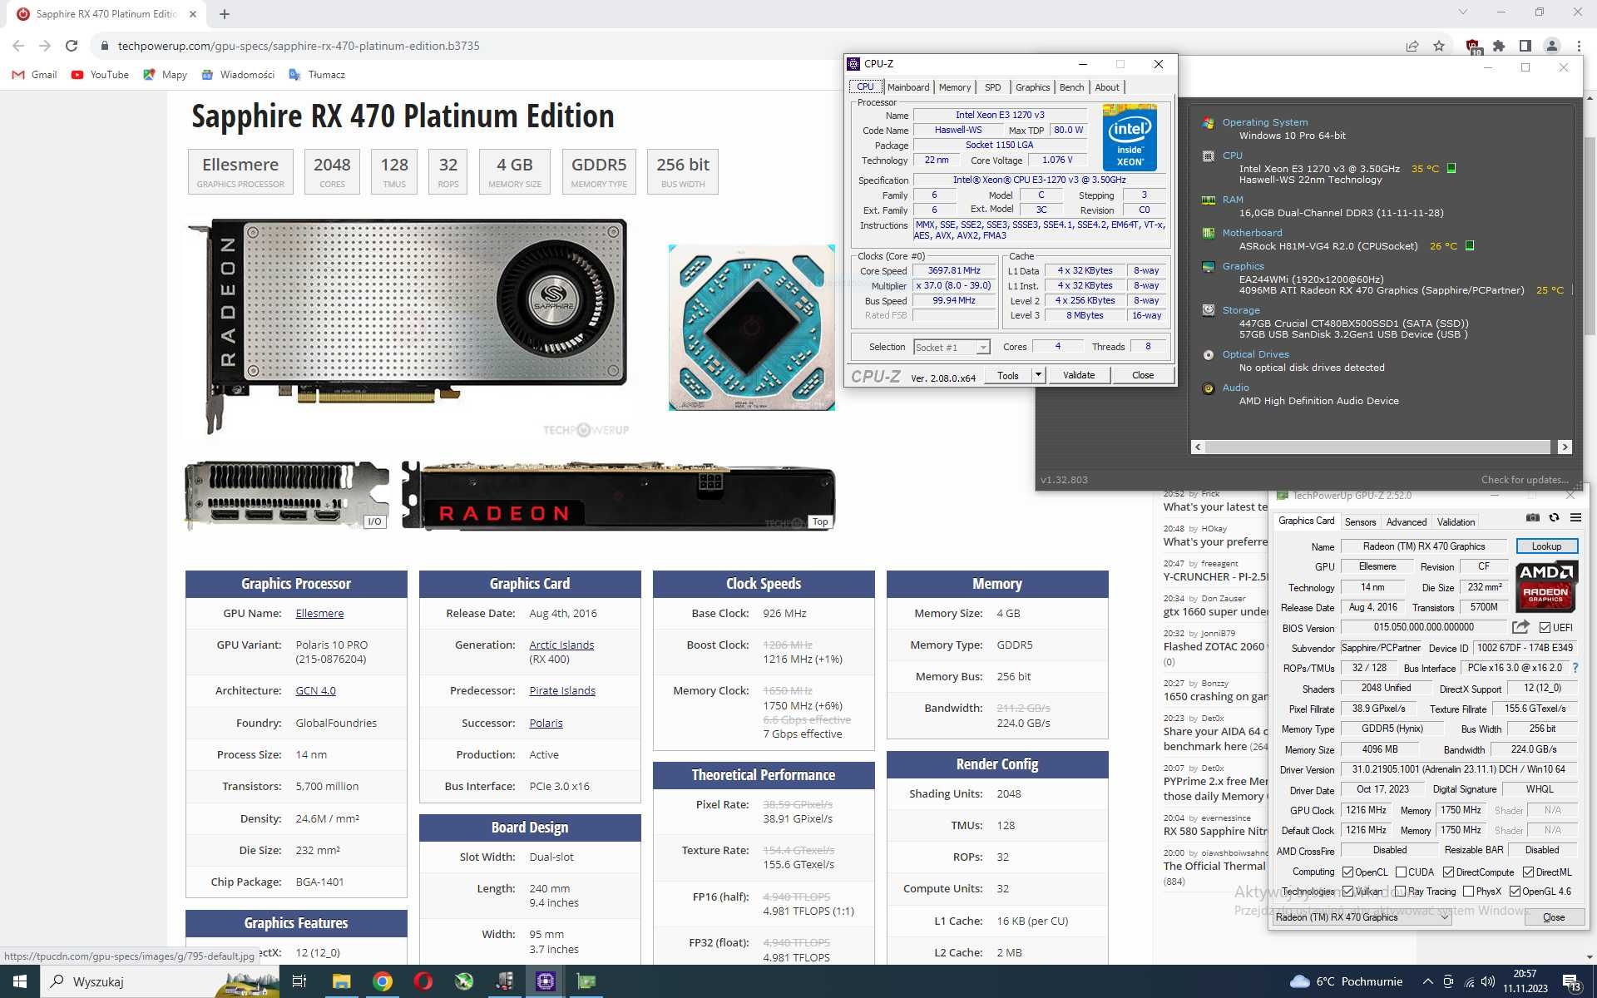1597x998 pixels.
Task: Switch to the Bench tab in CPU-Z
Action: click(x=1072, y=87)
